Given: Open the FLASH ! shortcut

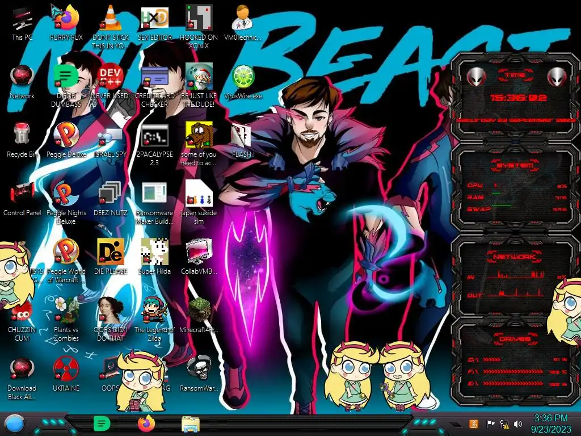Looking at the screenshot, I should coord(243,141).
